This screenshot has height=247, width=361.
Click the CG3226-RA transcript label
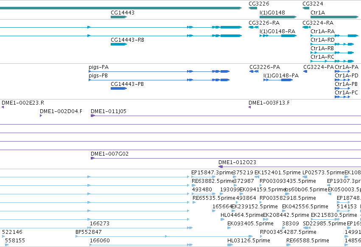click(x=264, y=23)
